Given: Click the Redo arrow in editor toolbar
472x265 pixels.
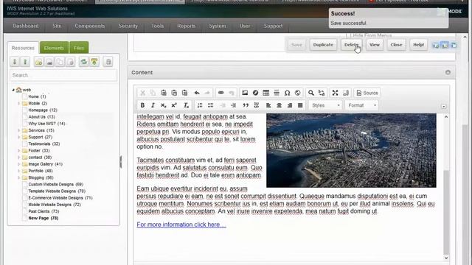Looking at the screenshot, I should pyautogui.click(x=207, y=93).
